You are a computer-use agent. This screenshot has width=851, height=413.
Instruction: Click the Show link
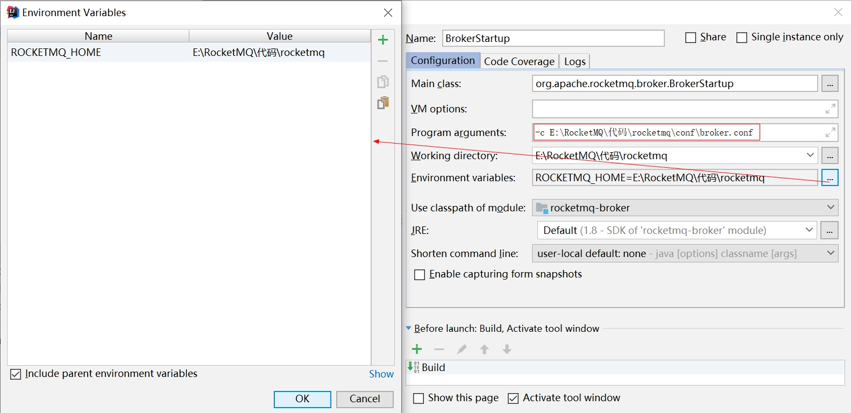click(381, 374)
